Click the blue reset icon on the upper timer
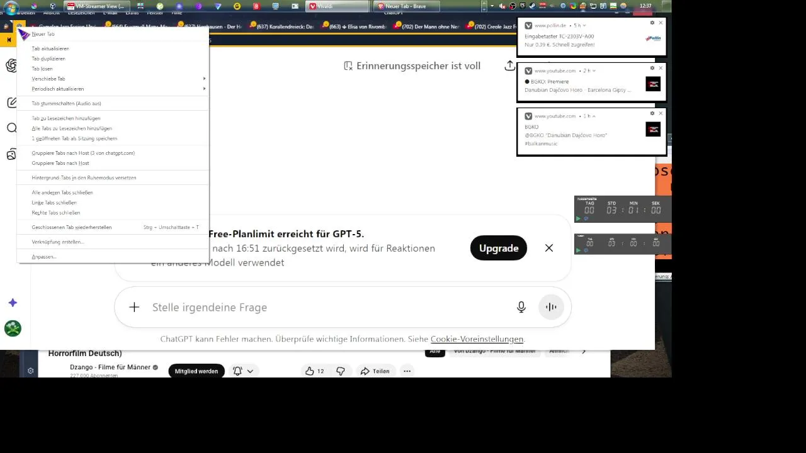806x453 pixels. coord(586,218)
